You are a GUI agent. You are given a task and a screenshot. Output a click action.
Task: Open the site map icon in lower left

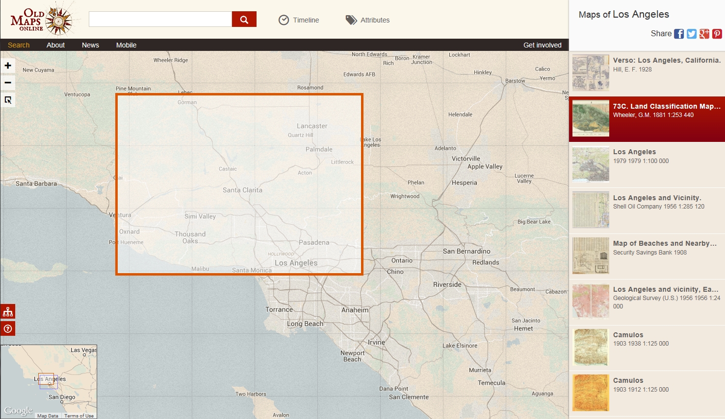click(x=7, y=311)
